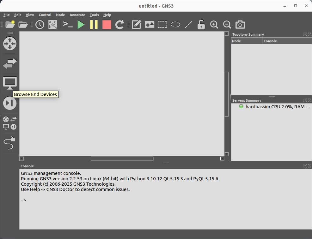
Task: Open the Annotate menu
Action: (77, 15)
